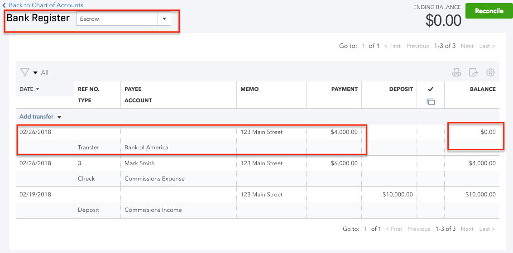Open the Escrow account dropdown
Screen dimensions: 513x253
pyautogui.click(x=164, y=19)
